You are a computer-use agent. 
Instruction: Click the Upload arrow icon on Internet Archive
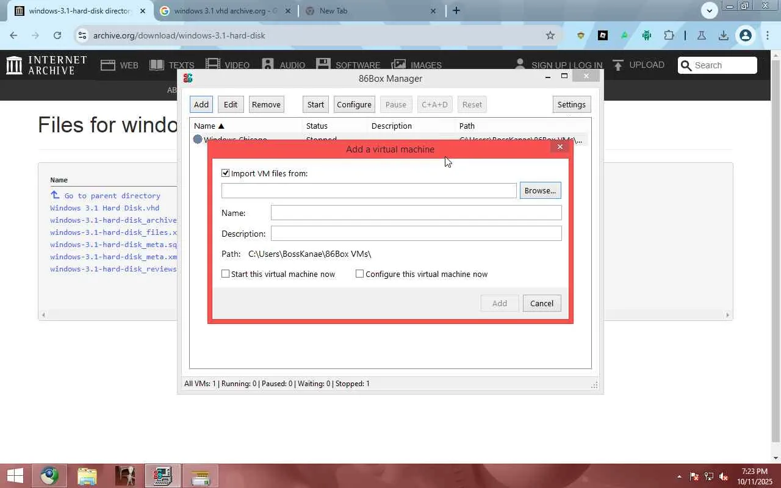pyautogui.click(x=618, y=65)
